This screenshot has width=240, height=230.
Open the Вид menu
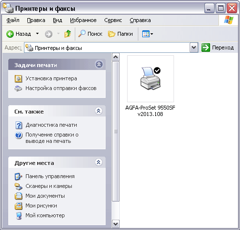[58, 20]
